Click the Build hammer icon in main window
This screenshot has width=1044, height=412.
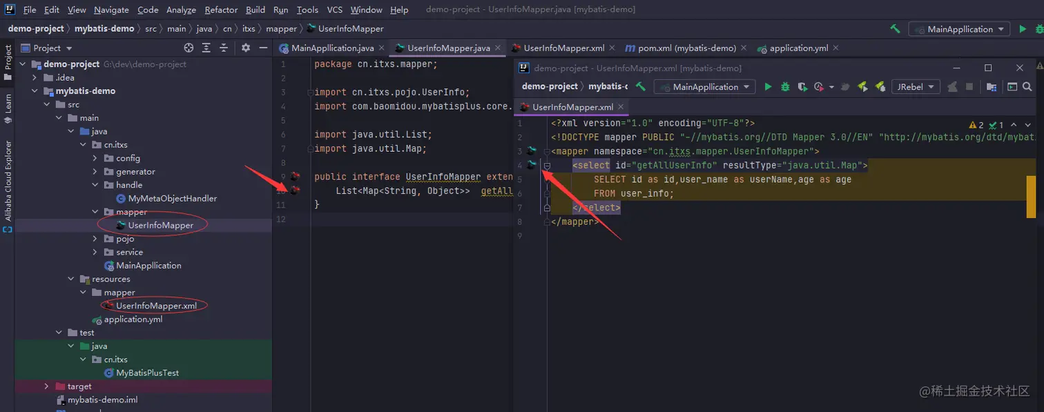[895, 29]
